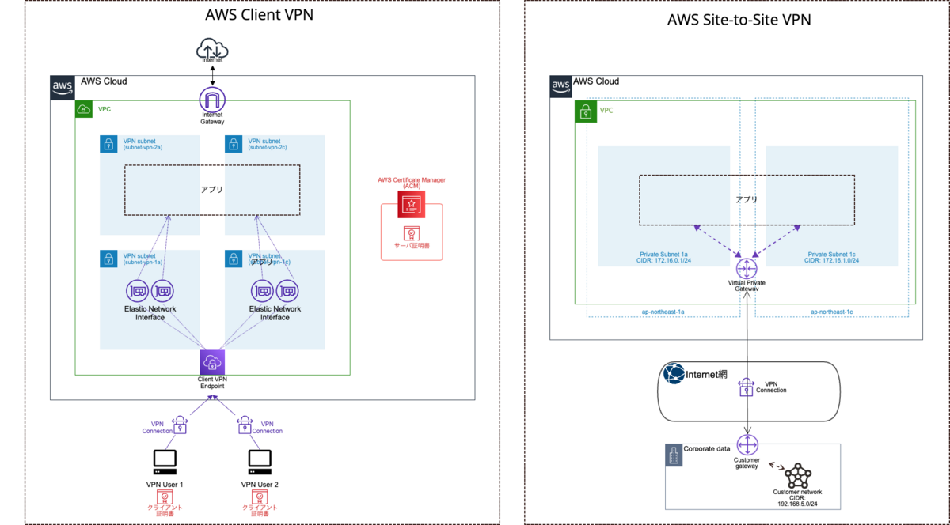Click the "AWS Site-to-Site VPN" title
This screenshot has height=525, width=950.
[x=739, y=20]
